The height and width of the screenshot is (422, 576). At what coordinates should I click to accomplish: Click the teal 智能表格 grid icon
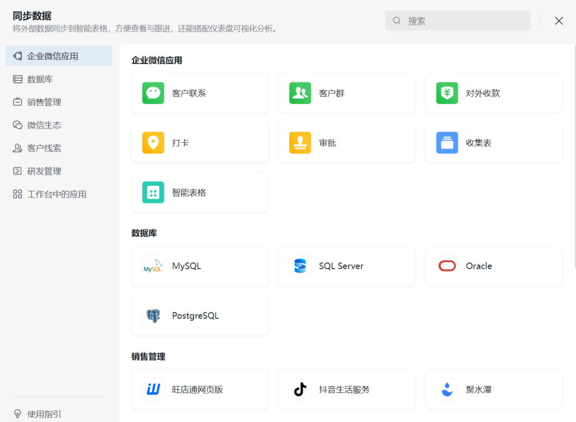click(x=153, y=192)
